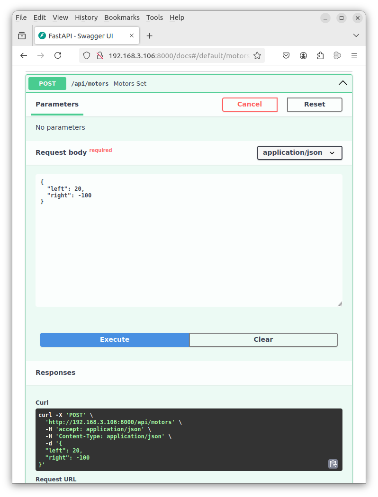Open a new browser tab

click(149, 36)
